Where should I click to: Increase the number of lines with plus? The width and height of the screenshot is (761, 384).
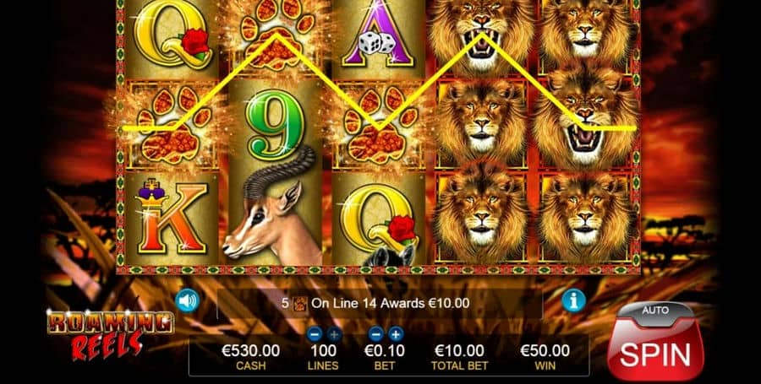(334, 333)
